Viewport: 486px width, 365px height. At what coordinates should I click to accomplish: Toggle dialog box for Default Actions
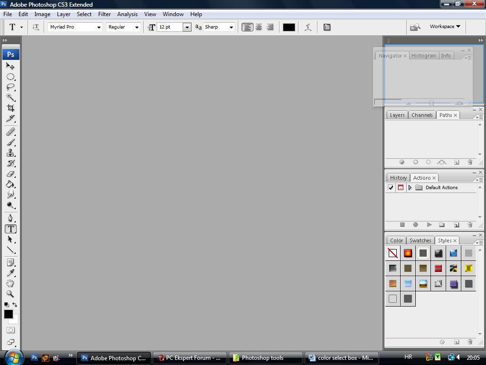point(401,188)
